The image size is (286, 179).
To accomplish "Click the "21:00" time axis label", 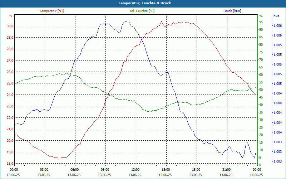I will click(226, 170).
